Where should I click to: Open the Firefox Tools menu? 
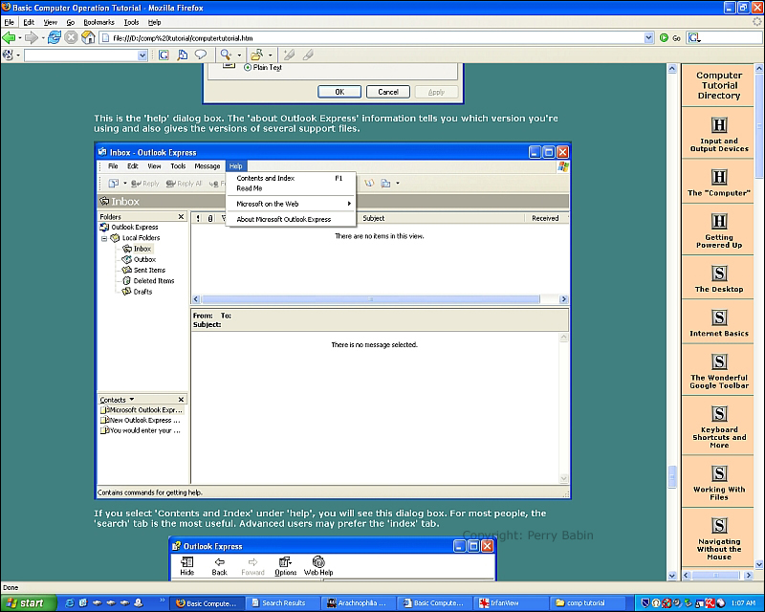131,22
